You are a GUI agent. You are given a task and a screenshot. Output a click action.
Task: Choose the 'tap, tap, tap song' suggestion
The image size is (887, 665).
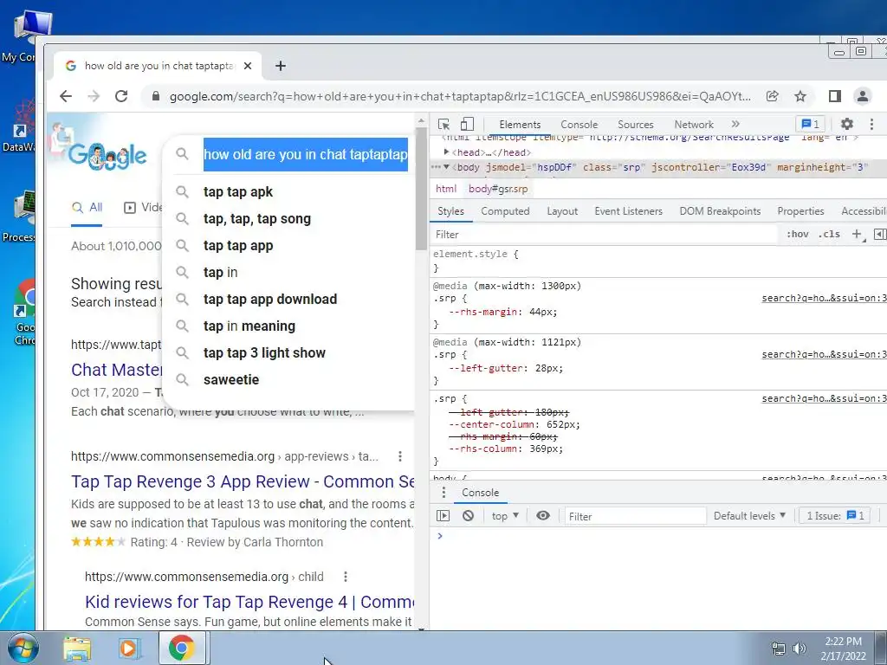click(x=256, y=219)
